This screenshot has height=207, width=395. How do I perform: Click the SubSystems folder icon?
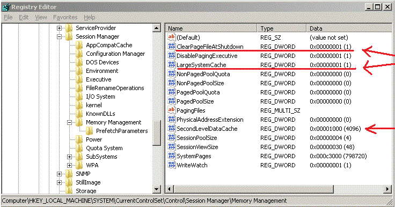click(79, 157)
